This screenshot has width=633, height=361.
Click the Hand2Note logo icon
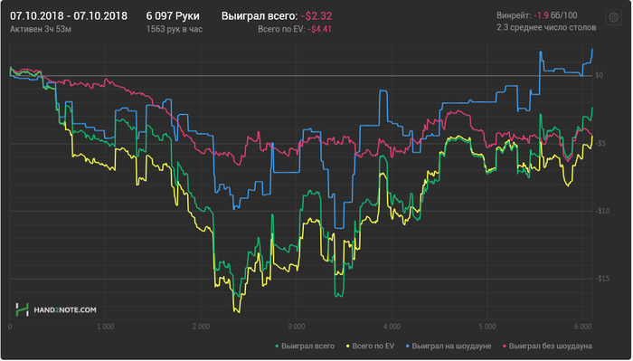point(23,309)
